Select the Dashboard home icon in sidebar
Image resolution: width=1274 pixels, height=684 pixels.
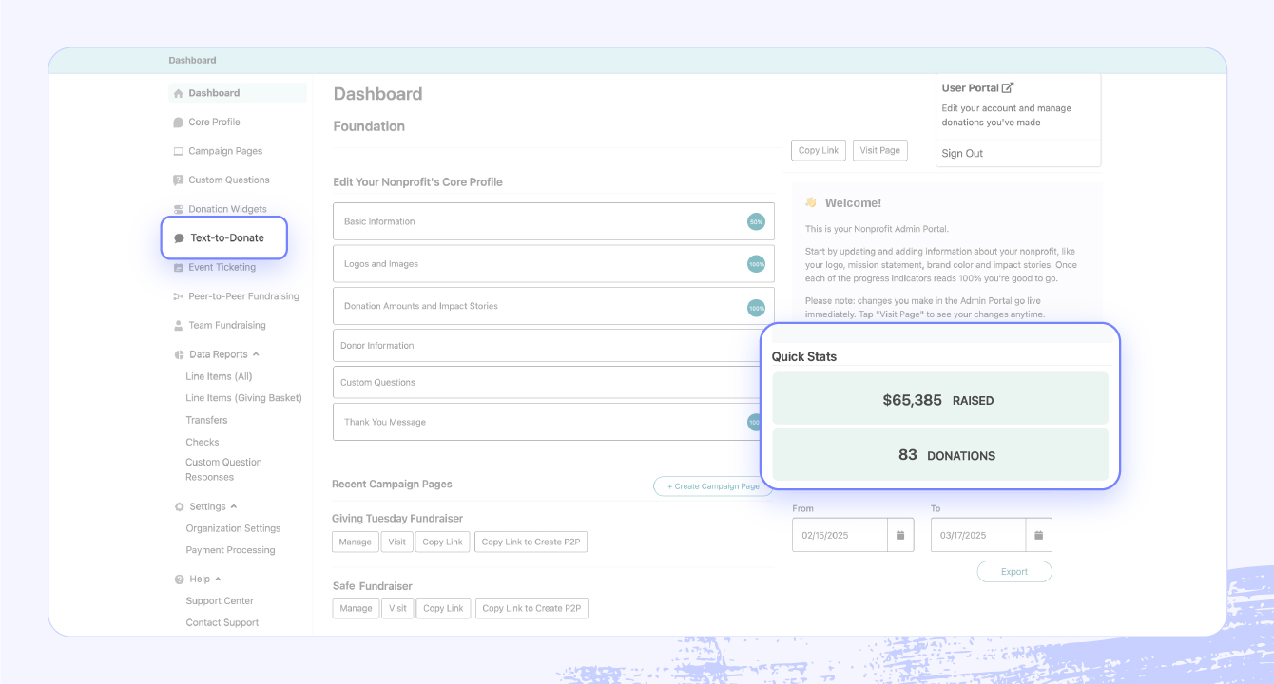point(177,92)
